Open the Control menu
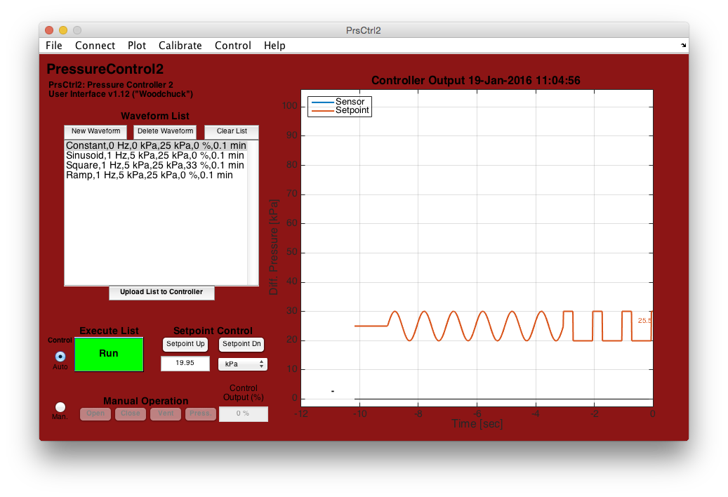This screenshot has height=497, width=728. coord(232,46)
